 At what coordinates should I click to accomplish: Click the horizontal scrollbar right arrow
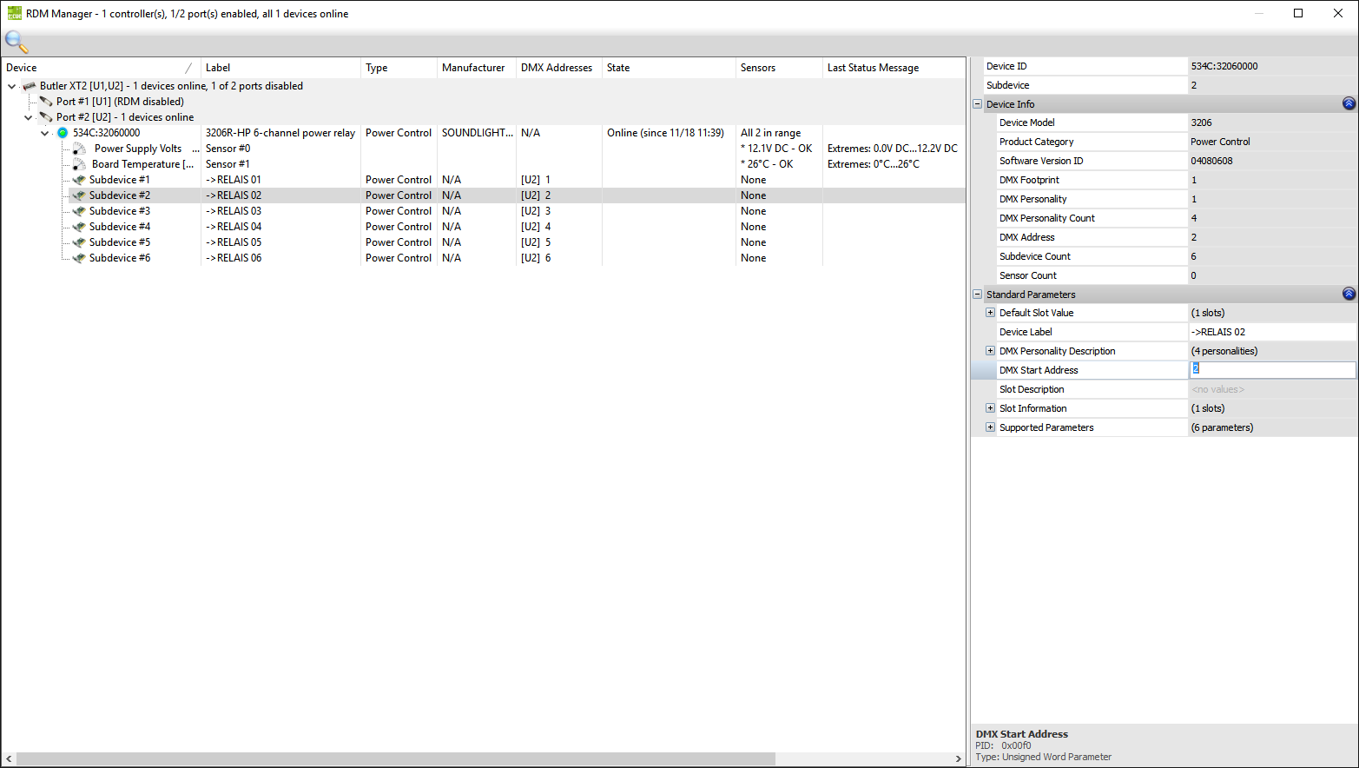pyautogui.click(x=958, y=759)
